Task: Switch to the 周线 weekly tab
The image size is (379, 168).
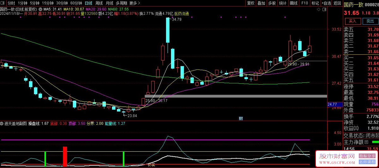Action: [x=99, y=3]
